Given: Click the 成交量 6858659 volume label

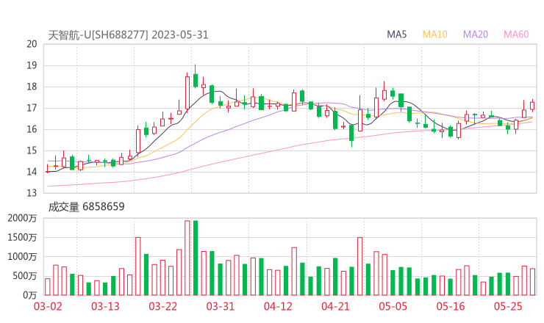Looking at the screenshot, I should click(86, 207).
